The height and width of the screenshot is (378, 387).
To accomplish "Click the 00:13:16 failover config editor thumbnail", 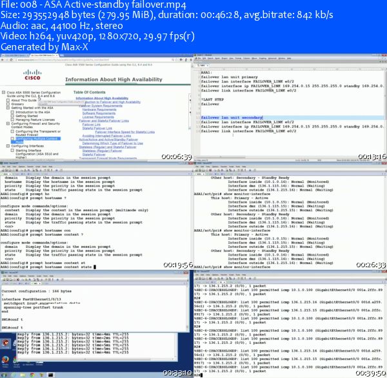I will [290, 107].
